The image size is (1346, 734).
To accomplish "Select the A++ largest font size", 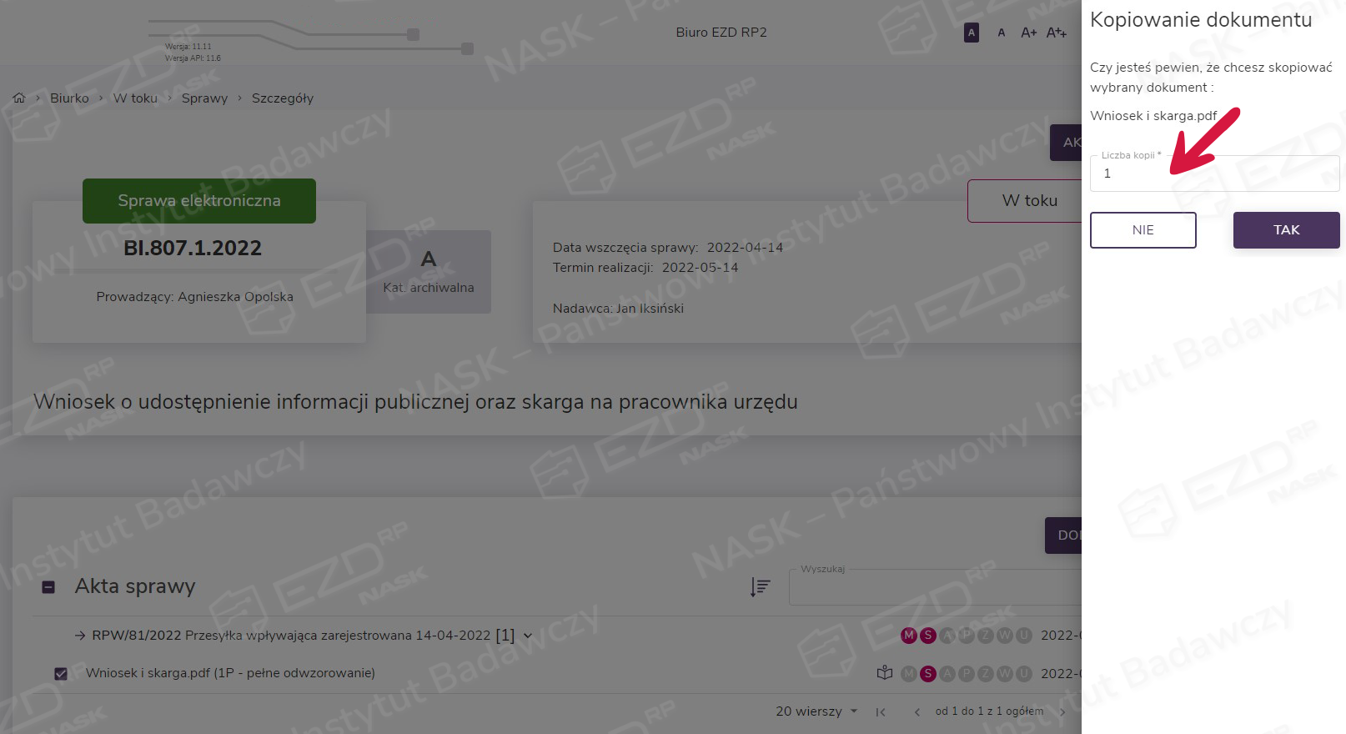I will (x=1057, y=33).
